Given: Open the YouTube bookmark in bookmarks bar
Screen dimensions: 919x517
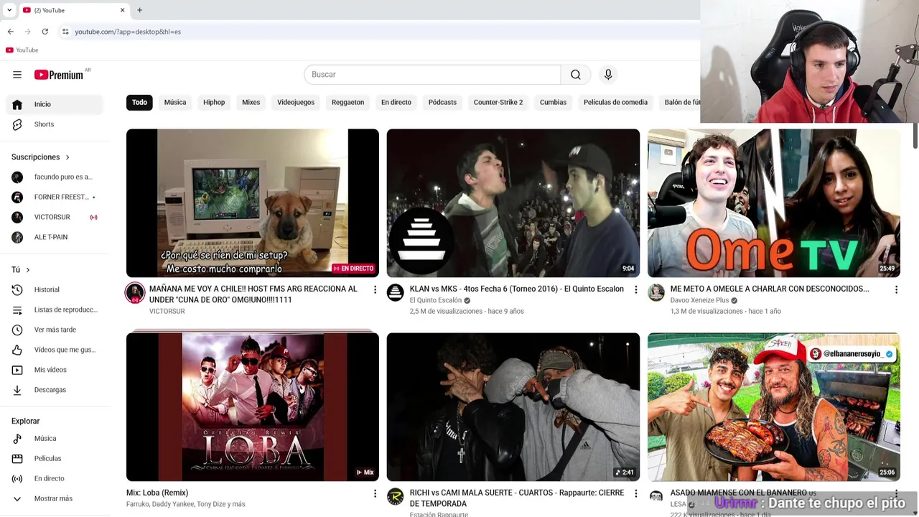Looking at the screenshot, I should tap(22, 50).
